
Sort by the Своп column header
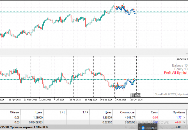click(x=154, y=112)
